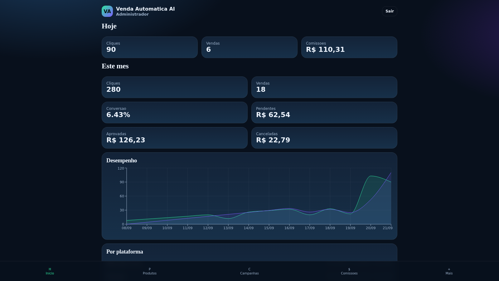
Task: Open the Mais menu tab
Action: 449,271
